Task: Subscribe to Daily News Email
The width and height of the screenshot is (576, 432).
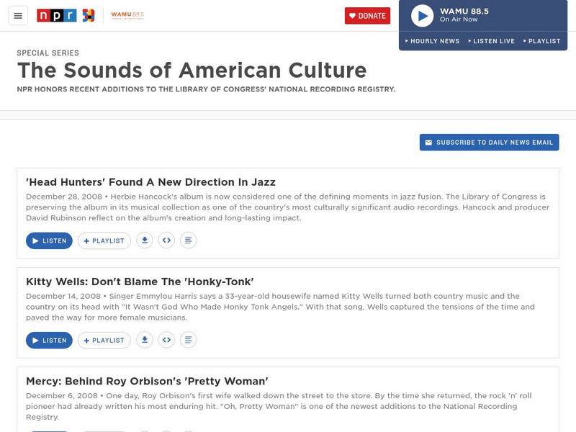Action: click(490, 143)
